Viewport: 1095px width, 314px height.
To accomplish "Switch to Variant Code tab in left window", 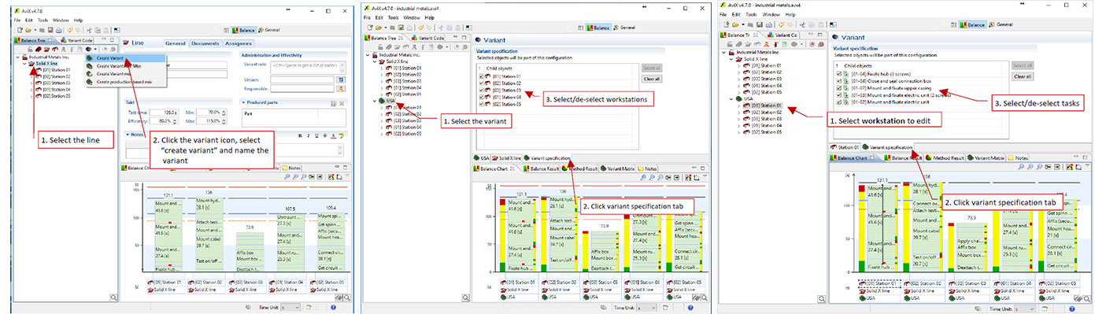I will 77,40.
